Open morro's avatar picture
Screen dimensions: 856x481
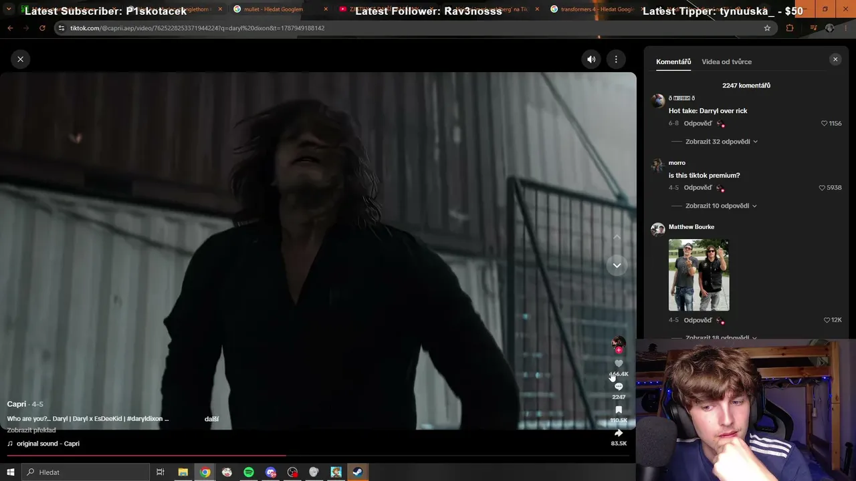coord(658,165)
